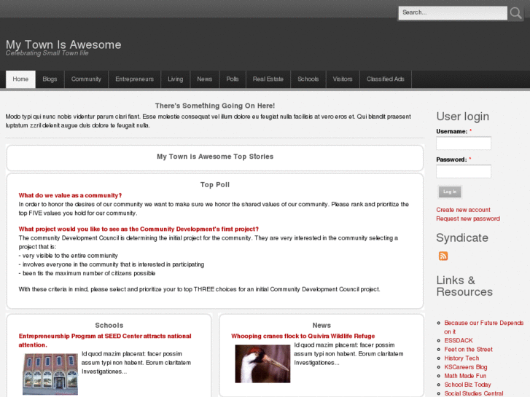Open 'Because our Future Depends on it' link

483,327
